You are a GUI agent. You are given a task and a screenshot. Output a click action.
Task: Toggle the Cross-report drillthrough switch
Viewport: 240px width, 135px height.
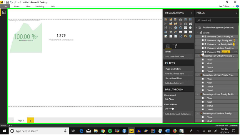point(171,99)
